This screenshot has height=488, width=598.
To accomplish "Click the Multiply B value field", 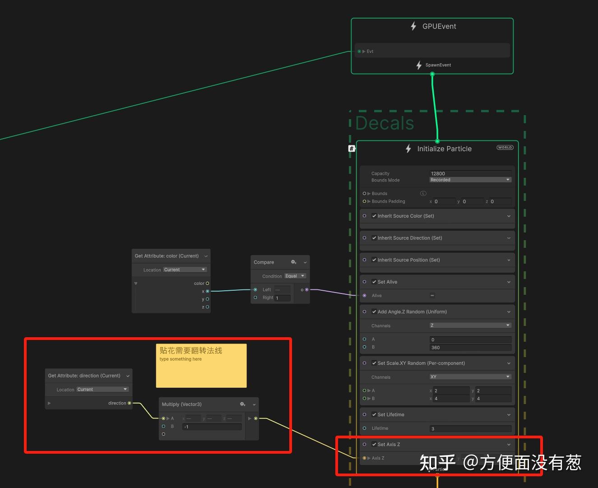I will 212,427.
